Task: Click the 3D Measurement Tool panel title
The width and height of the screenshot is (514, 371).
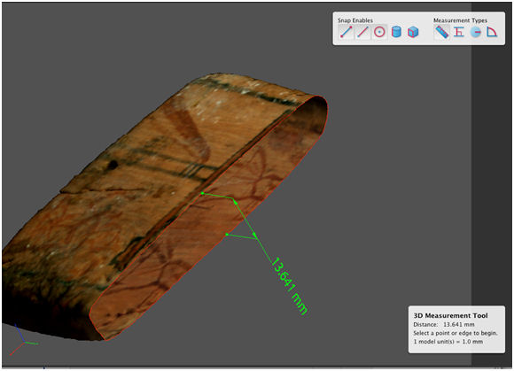Action: [x=450, y=316]
